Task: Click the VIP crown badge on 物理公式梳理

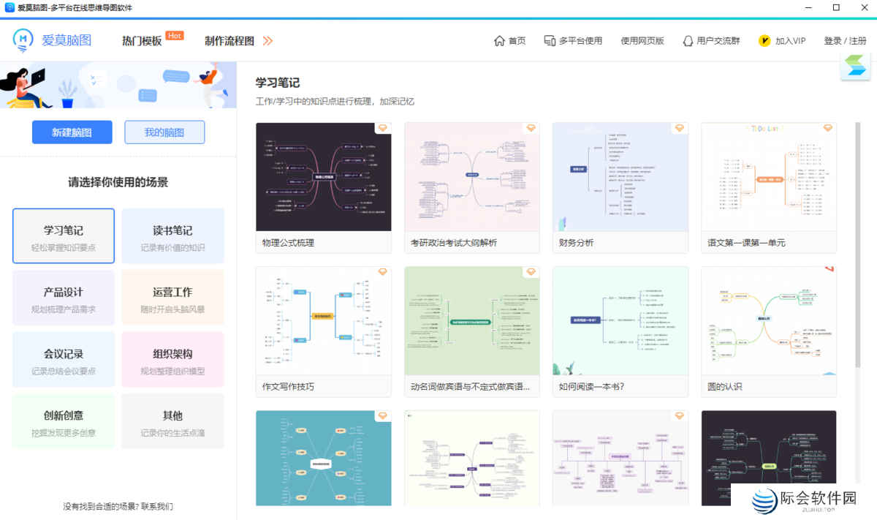Action: pyautogui.click(x=382, y=127)
